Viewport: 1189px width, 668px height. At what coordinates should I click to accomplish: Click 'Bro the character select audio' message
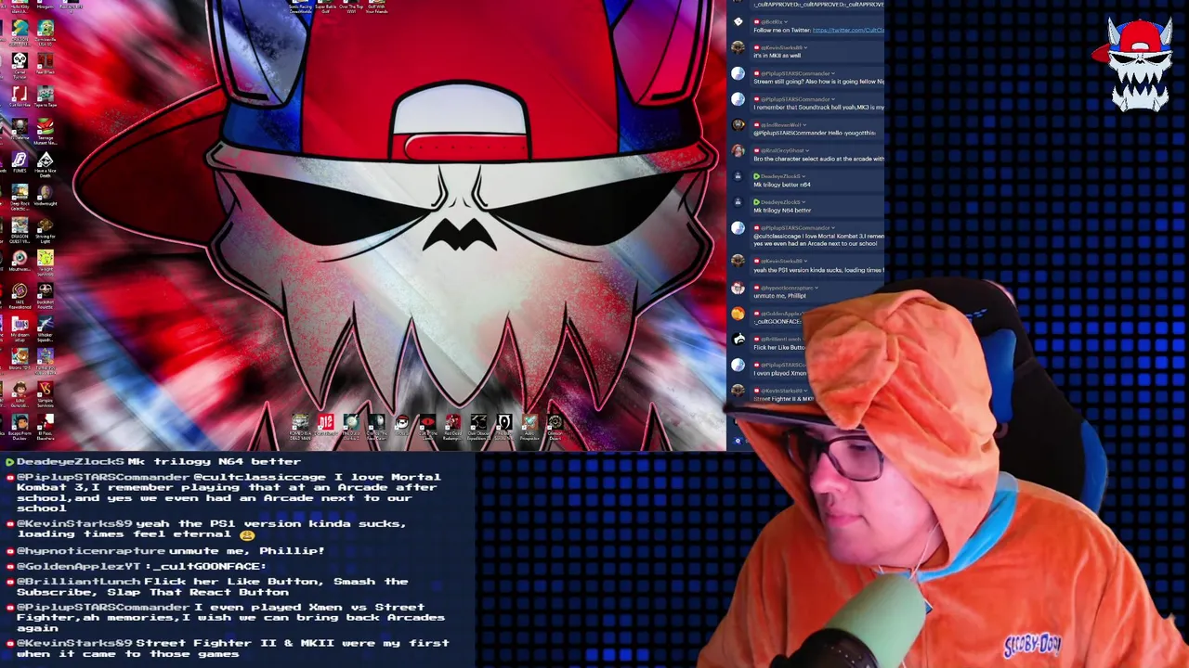tap(819, 159)
